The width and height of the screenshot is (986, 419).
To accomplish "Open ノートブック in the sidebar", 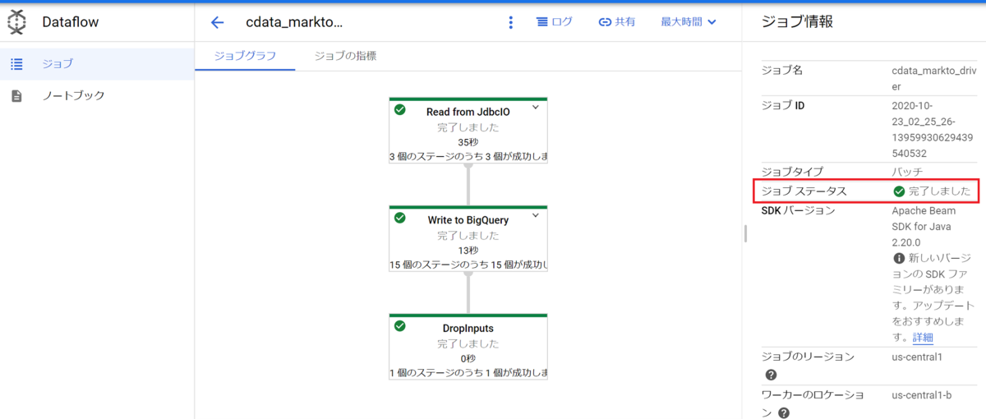I will 97,96.
